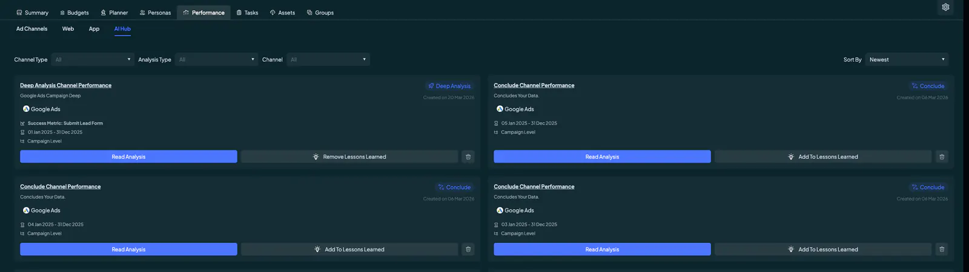Click Campaign Level icon in 03 Jan card

[496, 234]
